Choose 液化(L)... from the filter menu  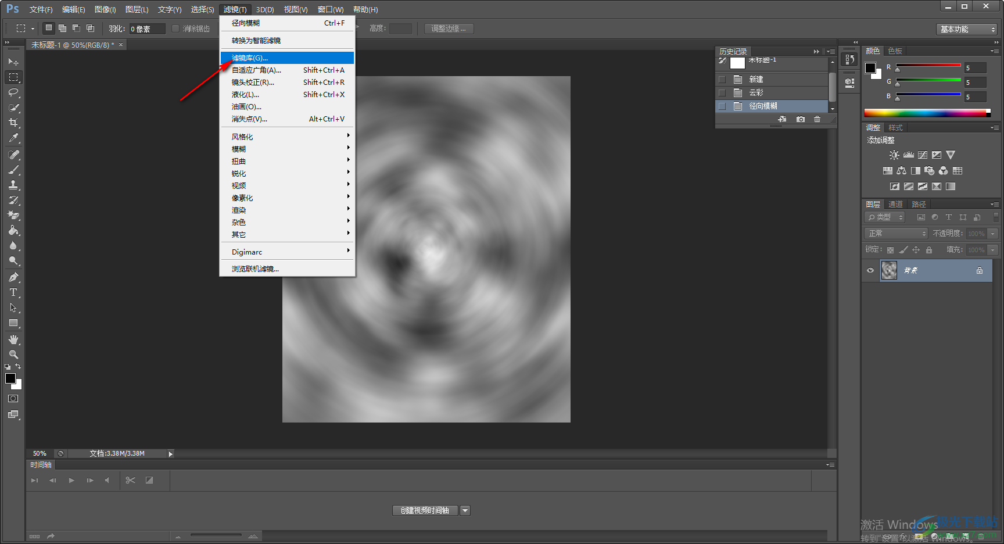coord(288,94)
